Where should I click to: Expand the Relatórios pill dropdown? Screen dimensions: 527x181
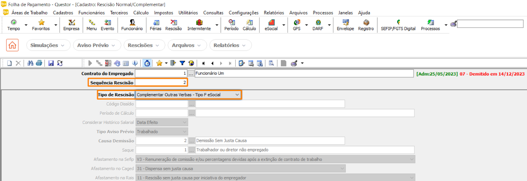pyautogui.click(x=230, y=45)
